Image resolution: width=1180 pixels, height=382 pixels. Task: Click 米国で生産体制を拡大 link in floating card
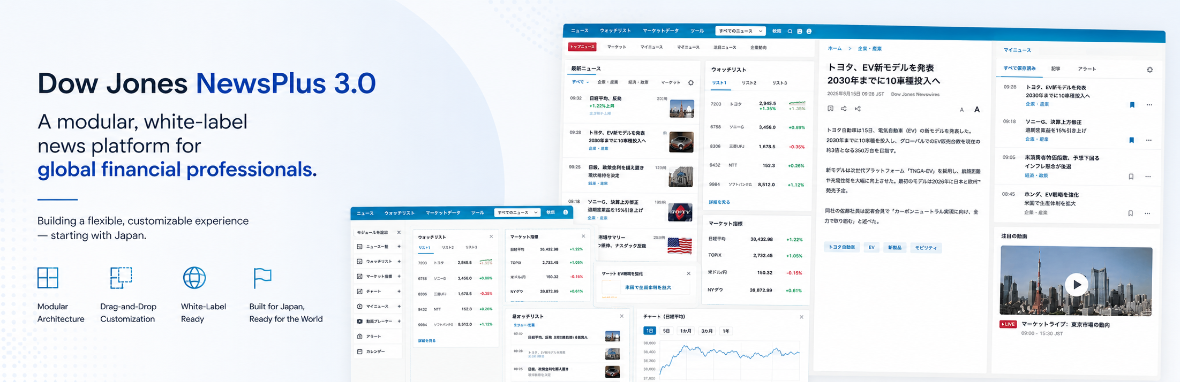(x=648, y=287)
